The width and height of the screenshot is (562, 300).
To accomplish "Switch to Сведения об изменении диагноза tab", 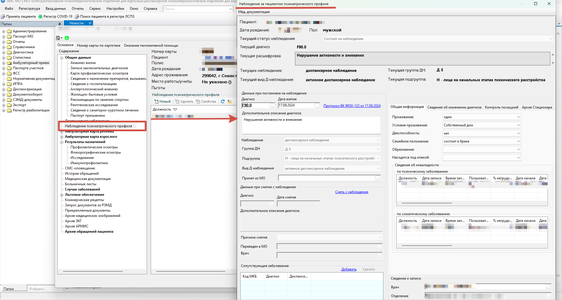I will [x=454, y=107].
